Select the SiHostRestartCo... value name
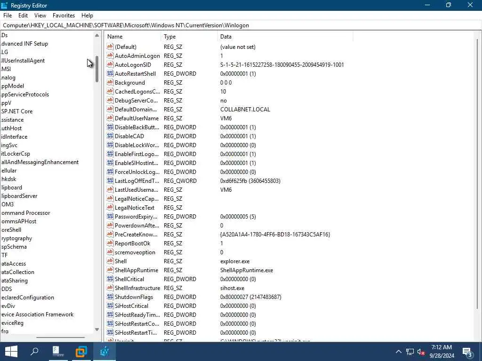The image size is (482, 361). pos(137,323)
